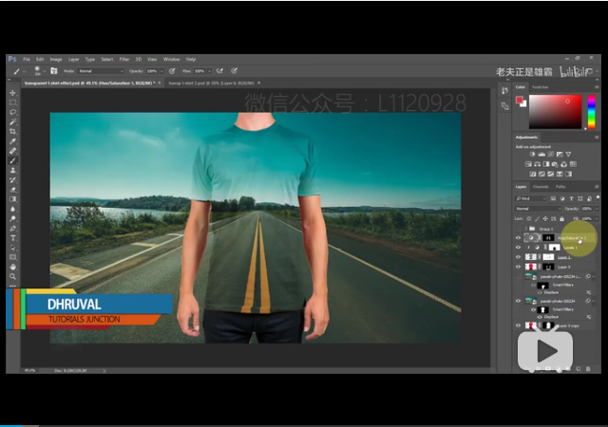Open the Color panel menu
The height and width of the screenshot is (427, 608).
(x=597, y=87)
